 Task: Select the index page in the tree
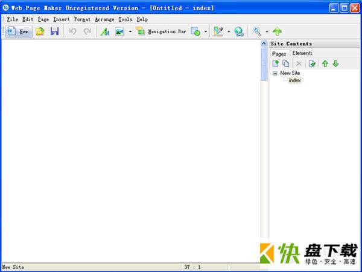pyautogui.click(x=295, y=80)
